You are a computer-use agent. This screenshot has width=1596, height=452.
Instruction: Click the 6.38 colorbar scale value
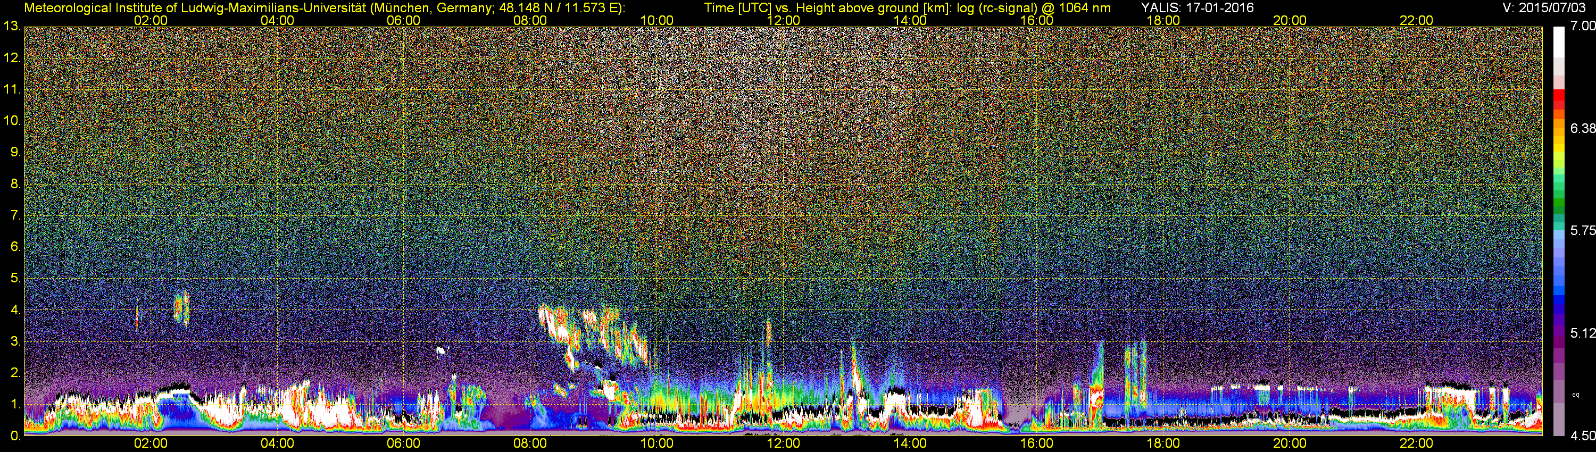(1582, 128)
